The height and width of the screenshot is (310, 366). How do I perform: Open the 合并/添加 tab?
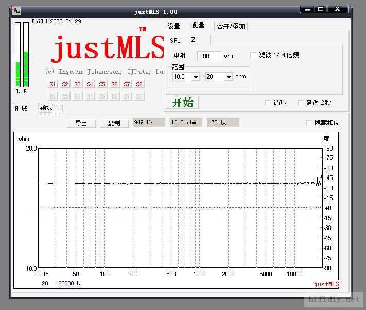[x=231, y=26]
